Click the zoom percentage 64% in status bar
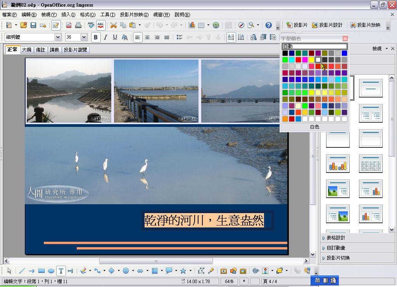This screenshot has height=287, width=397. tap(229, 282)
